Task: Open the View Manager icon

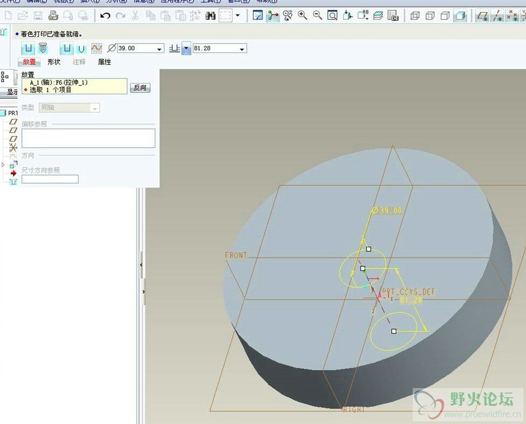Action: click(393, 16)
